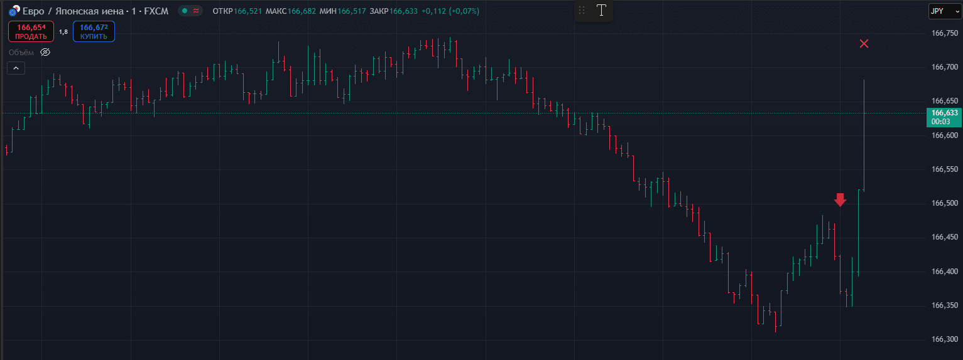963x360 pixels.
Task: Click the 166,500 price scale label
Action: coord(944,203)
